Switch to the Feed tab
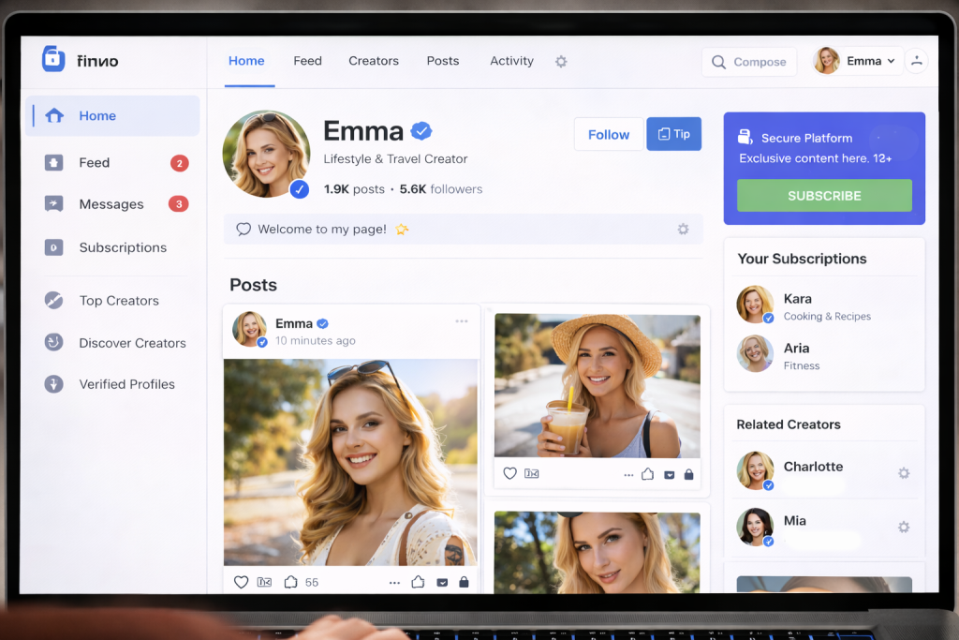Screen dimensions: 959x640 [x=307, y=60]
